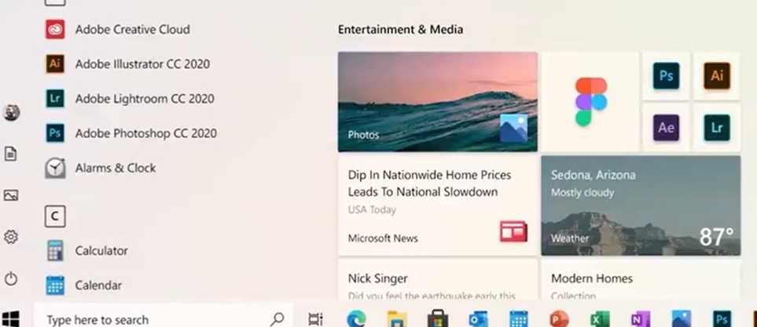Open Calendar from the taskbar
This screenshot has width=757, height=327.
point(519,319)
